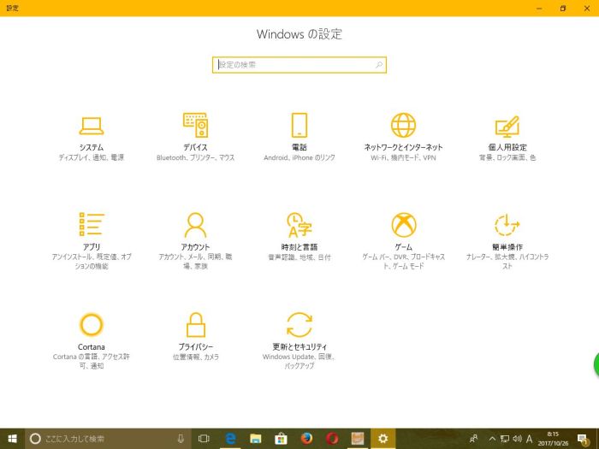The image size is (599, 449).
Task: Open 更新とセキュリティ sync arrows icon
Action: click(299, 325)
